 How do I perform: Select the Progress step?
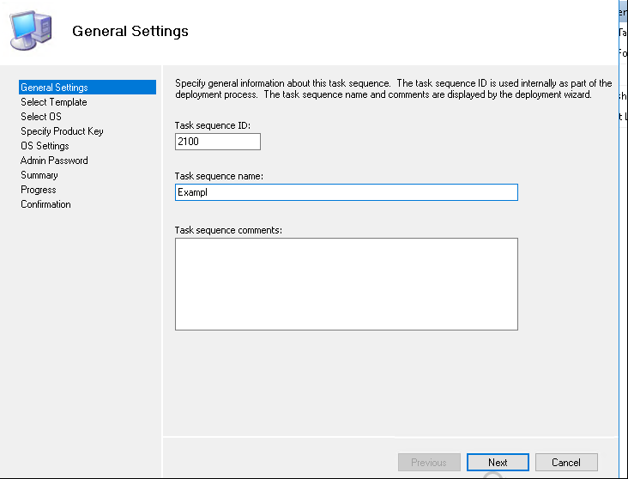[x=39, y=190]
